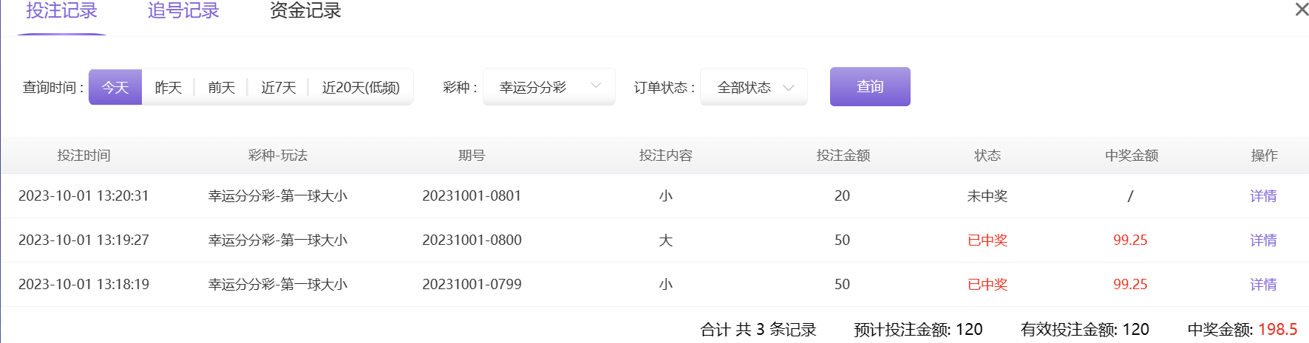Switch to the 追号记录 tab
Screen dimensions: 1309x343
click(183, 11)
